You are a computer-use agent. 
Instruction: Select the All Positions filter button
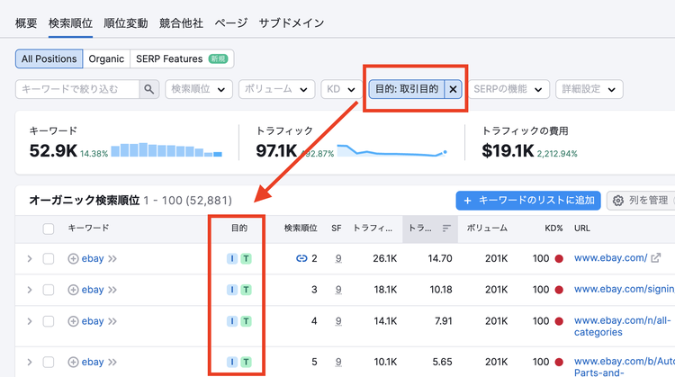49,59
